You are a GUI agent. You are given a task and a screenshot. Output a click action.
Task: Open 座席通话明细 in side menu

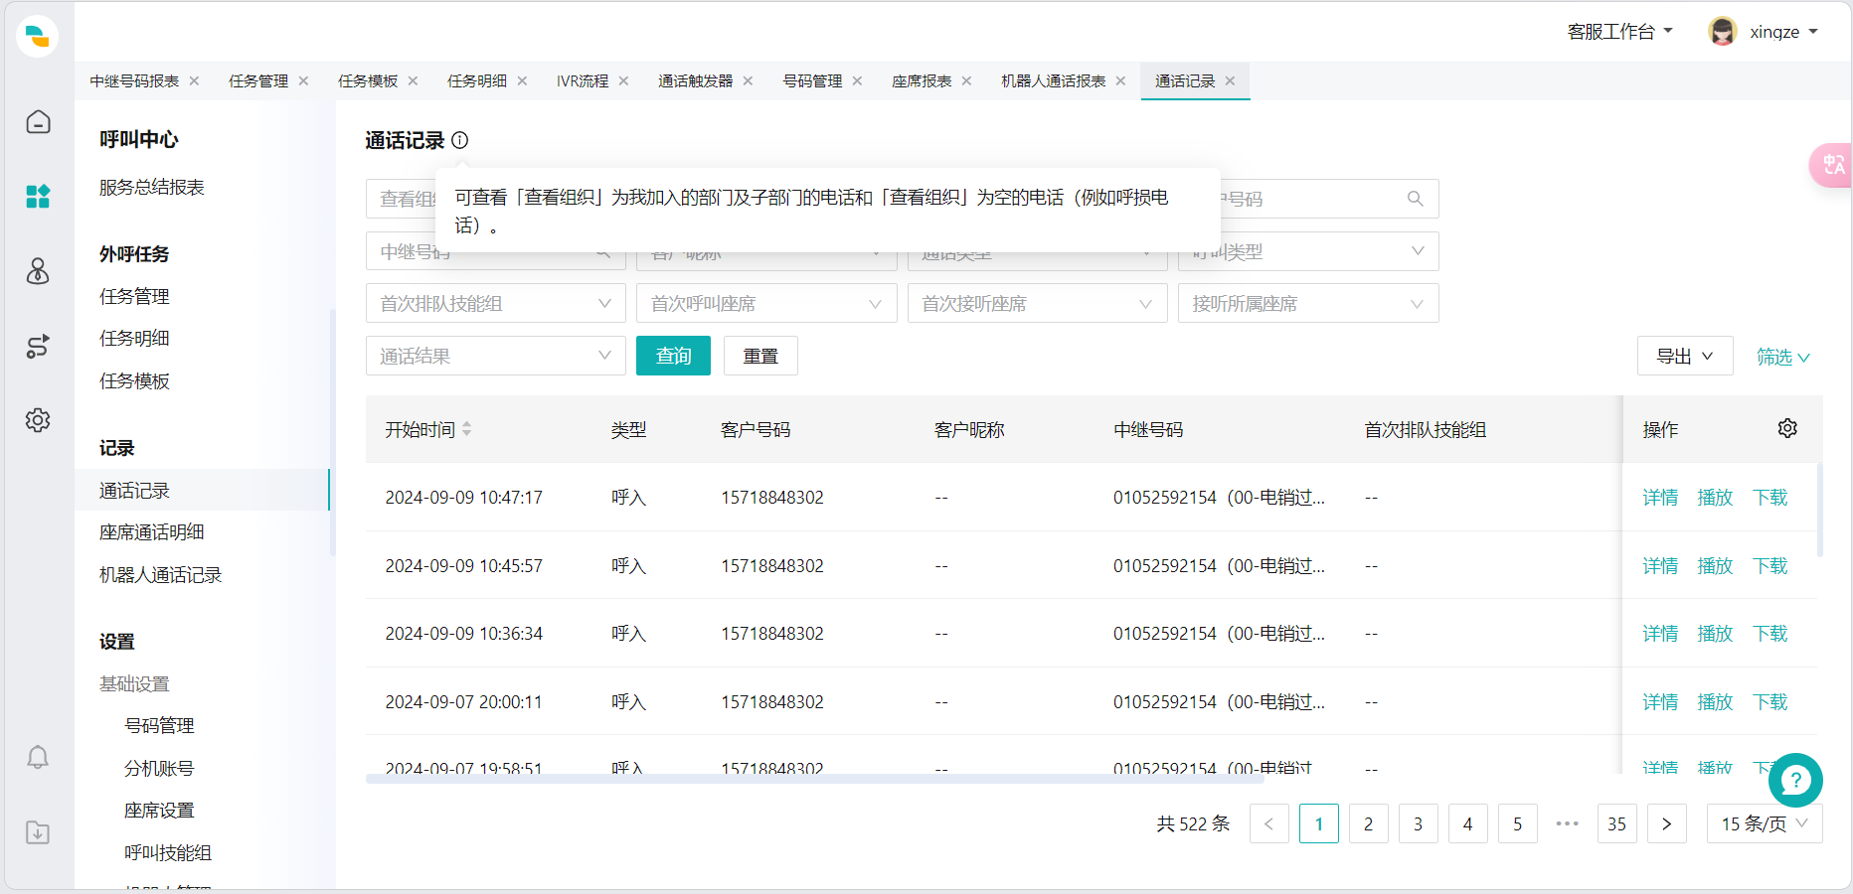[152, 531]
